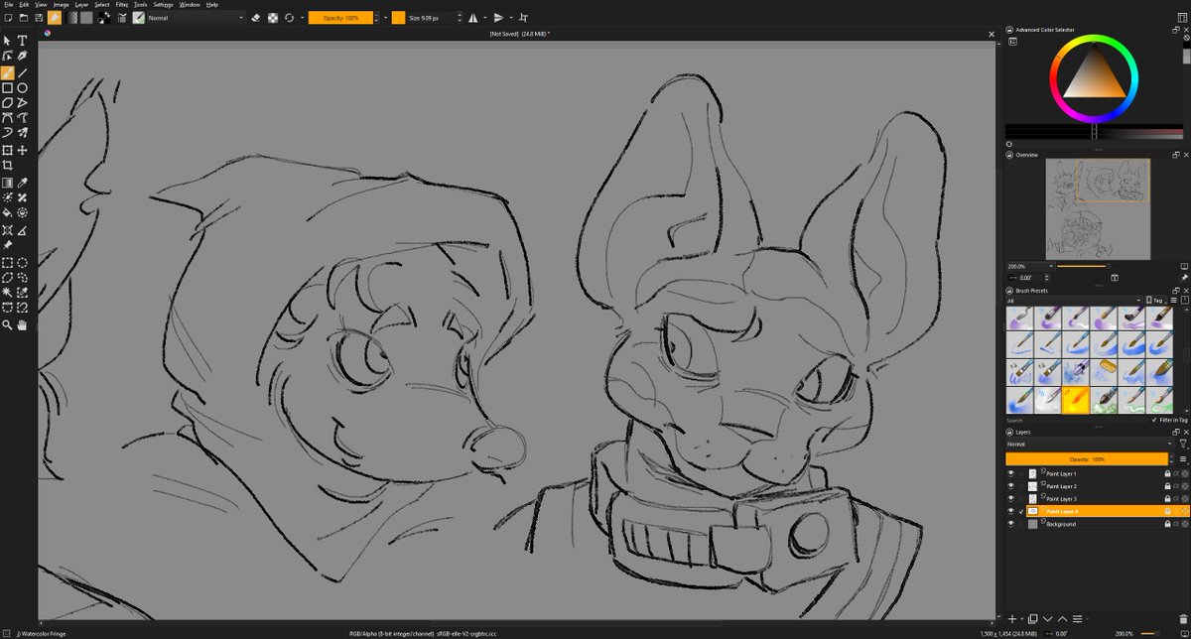Click the wrap-around crop toolbar icon
The image size is (1191, 639).
tap(523, 18)
